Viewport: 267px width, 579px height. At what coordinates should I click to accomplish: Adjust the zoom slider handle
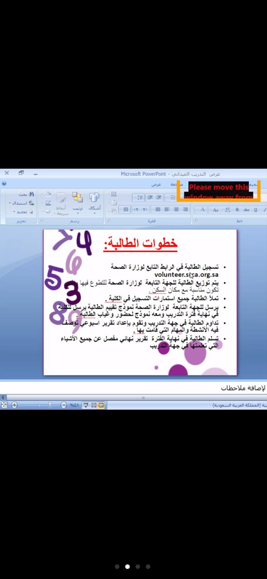tap(50, 405)
